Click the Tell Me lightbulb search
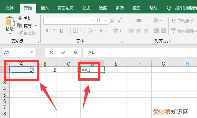197x118 pixels. tap(169, 9)
